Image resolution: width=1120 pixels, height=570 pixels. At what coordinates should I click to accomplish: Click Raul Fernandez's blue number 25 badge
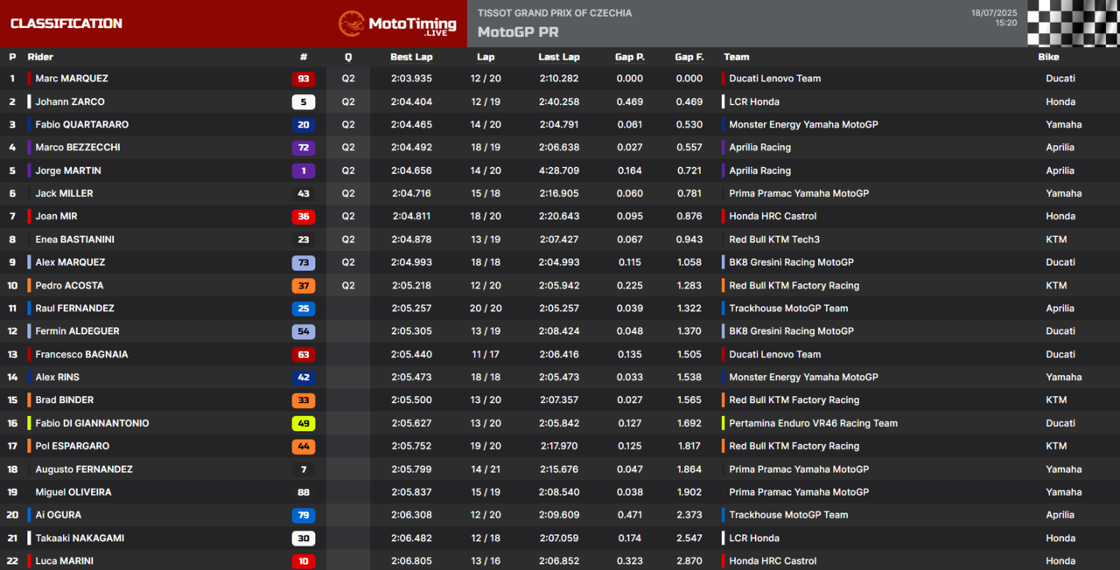pos(304,309)
